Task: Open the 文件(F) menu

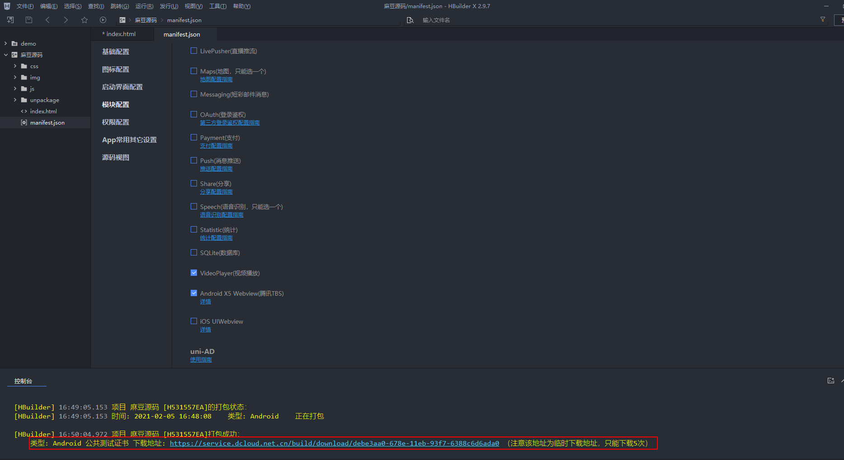Action: point(25,6)
